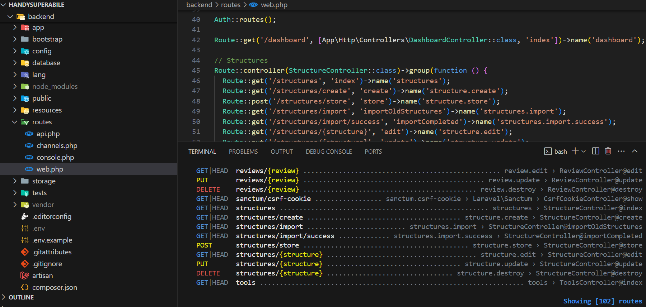
Task: Expand the bootstrap folder chevron
Action: tap(15, 39)
